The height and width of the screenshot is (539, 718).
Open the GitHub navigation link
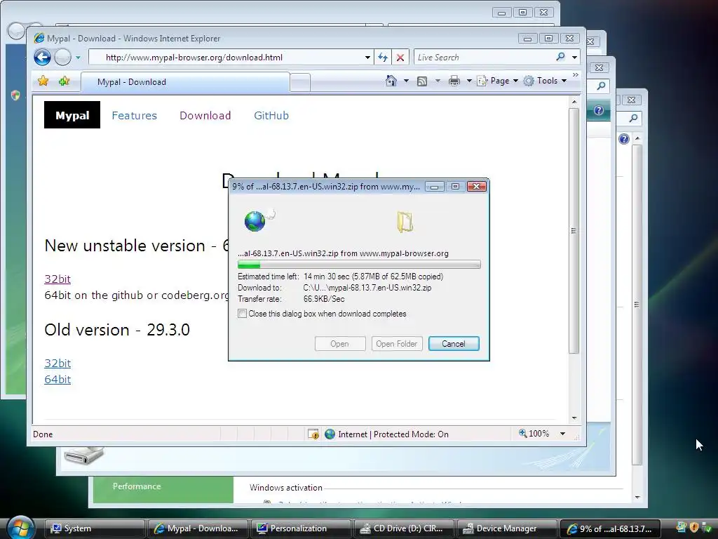click(x=271, y=116)
